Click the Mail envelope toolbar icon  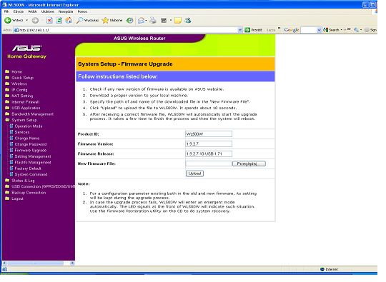tap(141, 21)
